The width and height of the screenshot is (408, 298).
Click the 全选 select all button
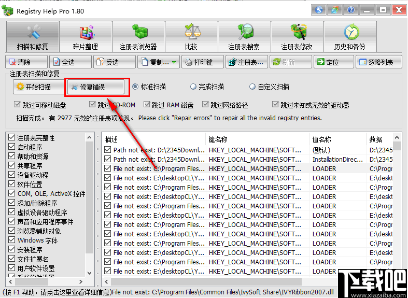coord(71,62)
